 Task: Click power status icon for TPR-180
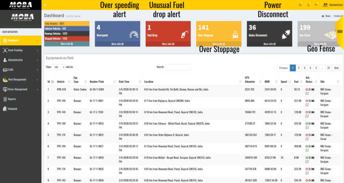(x=306, y=124)
